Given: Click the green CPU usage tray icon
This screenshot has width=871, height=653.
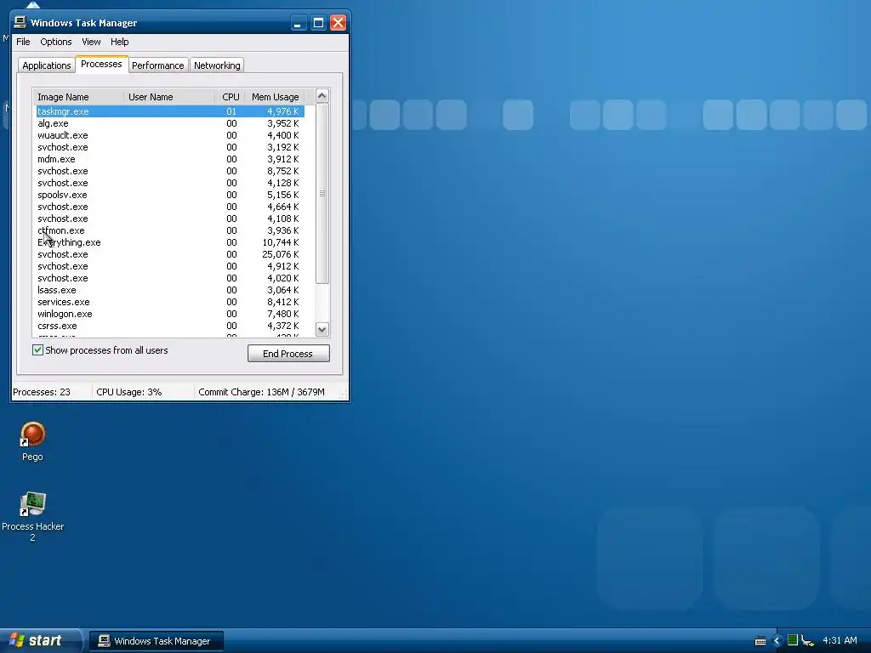Looking at the screenshot, I should tap(793, 640).
